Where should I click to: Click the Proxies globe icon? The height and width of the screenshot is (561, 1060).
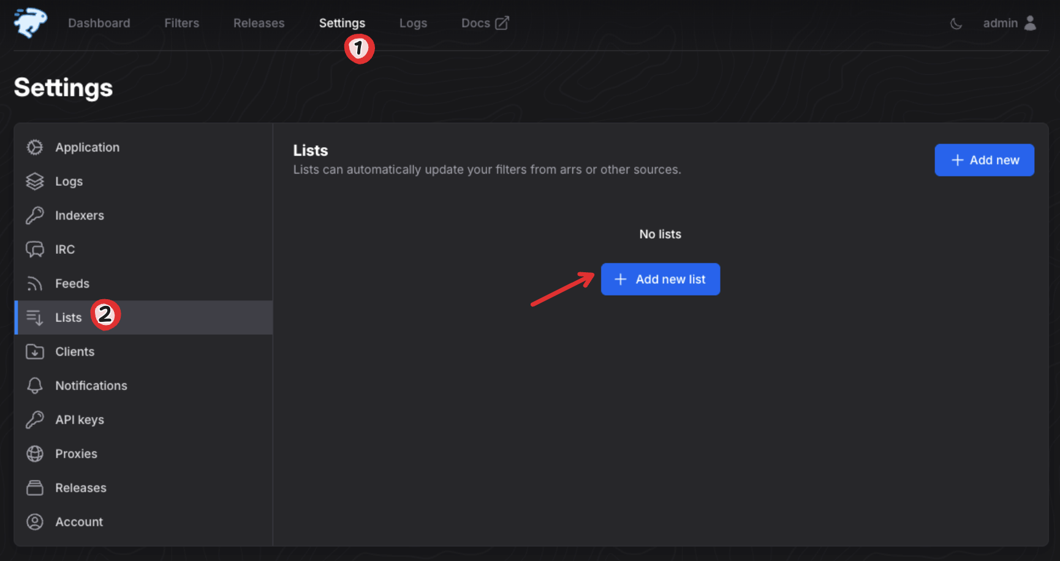(35, 454)
